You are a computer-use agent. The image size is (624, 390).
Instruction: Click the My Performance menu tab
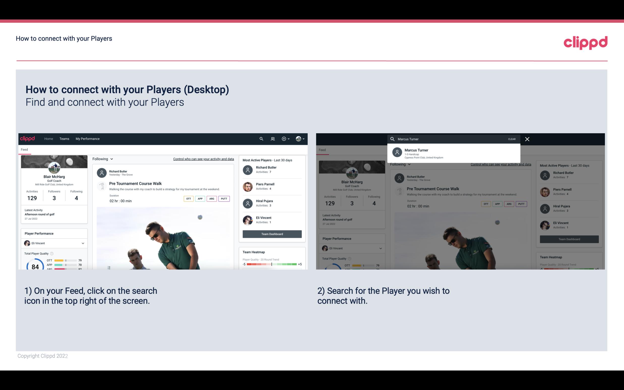88,139
